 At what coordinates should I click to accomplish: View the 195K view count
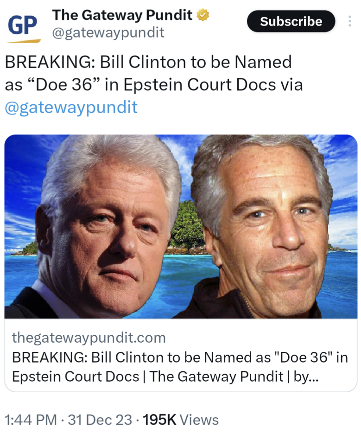[159, 420]
